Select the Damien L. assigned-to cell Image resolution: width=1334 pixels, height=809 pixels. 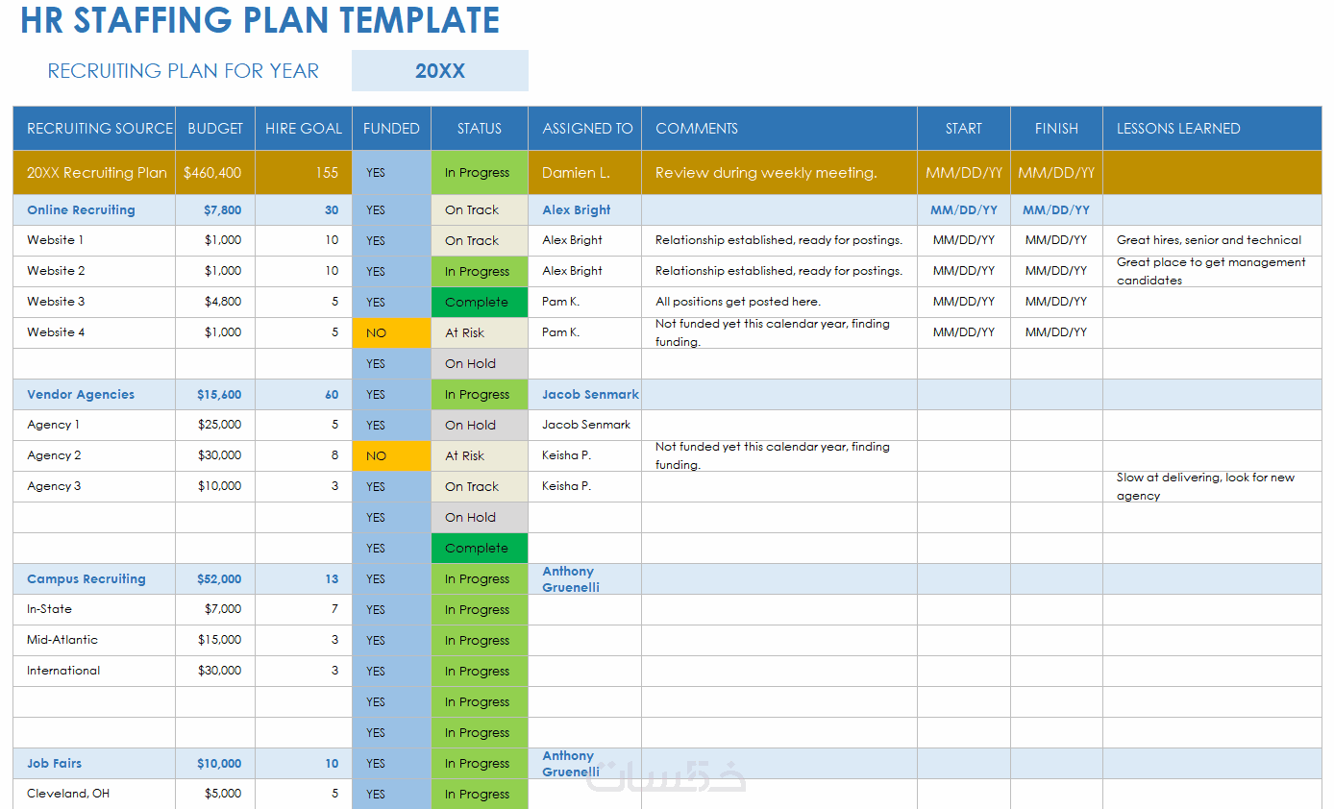(584, 173)
